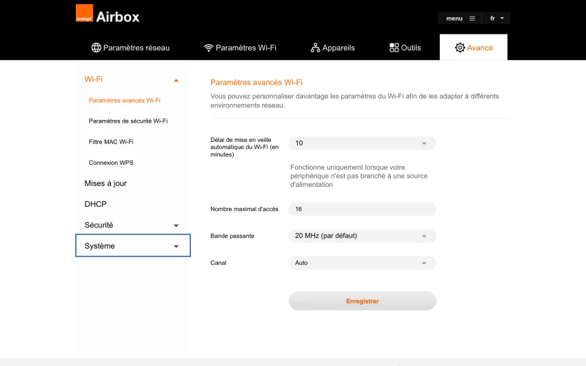Screen dimensions: 586x366
Task: Click the Bande passante label
Action: coord(232,236)
